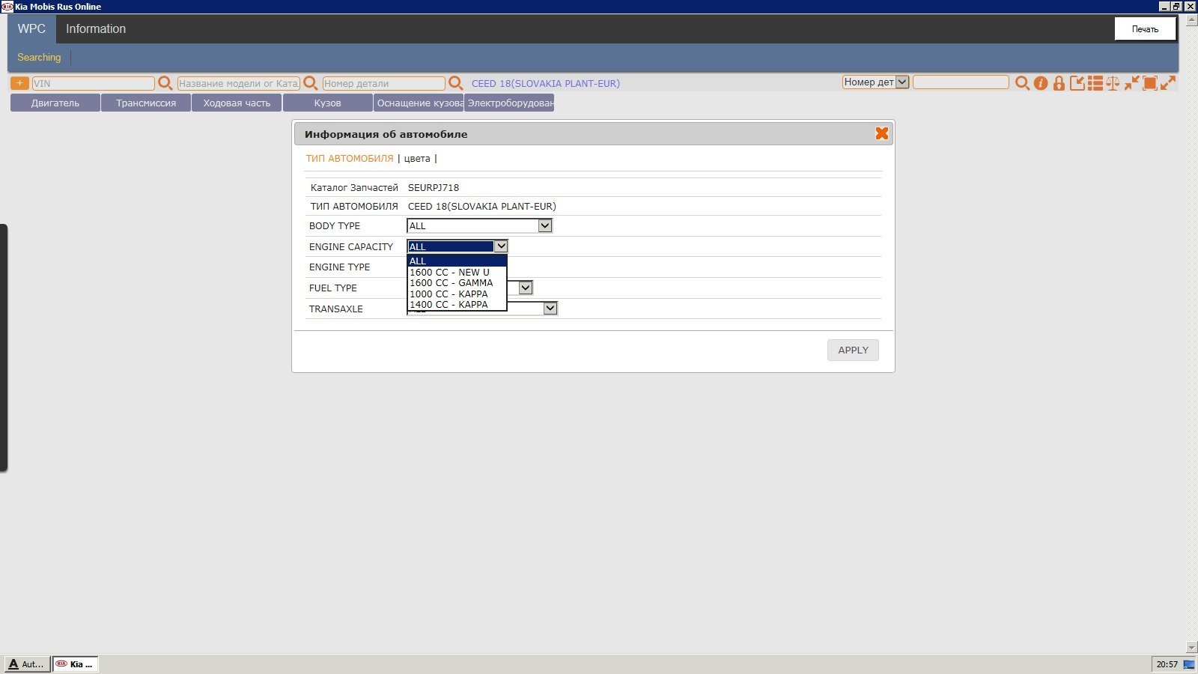The image size is (1198, 674).
Task: Click the magnifier icon next to VIN field
Action: [x=165, y=83]
